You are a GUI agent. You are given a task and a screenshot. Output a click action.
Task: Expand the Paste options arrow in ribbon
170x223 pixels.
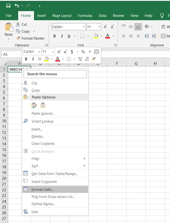click(9, 39)
